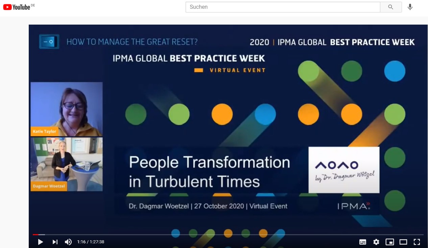Click the 1:16 / 1:27:38 time display

tap(91, 242)
